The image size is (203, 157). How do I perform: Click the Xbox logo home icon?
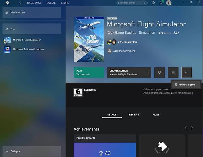tap(8, 3)
